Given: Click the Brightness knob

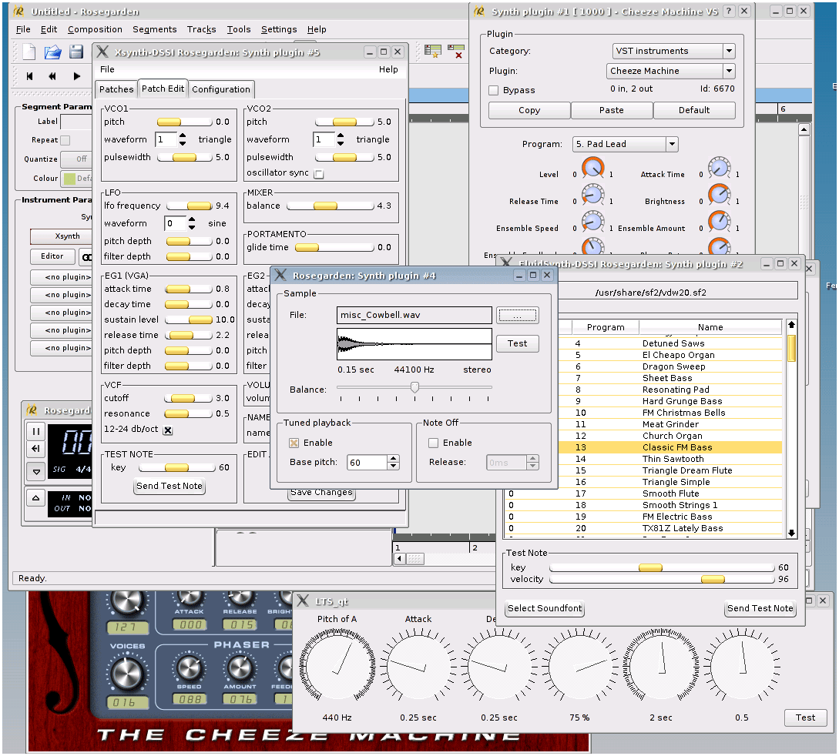Looking at the screenshot, I should point(719,195).
